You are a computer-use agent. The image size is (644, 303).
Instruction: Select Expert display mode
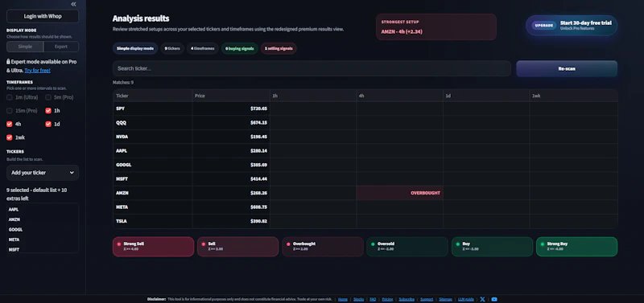61,47
